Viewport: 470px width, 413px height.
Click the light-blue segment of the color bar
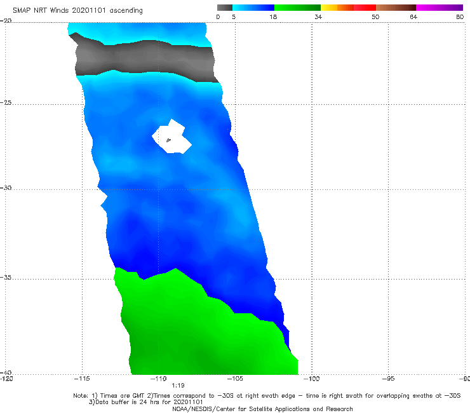[253, 8]
